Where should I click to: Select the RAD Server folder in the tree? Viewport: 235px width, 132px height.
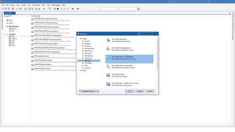click(x=88, y=54)
